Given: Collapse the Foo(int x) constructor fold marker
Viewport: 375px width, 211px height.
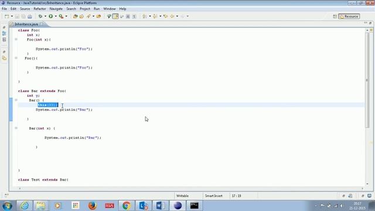Looking at the screenshot, I should tap(16, 39).
